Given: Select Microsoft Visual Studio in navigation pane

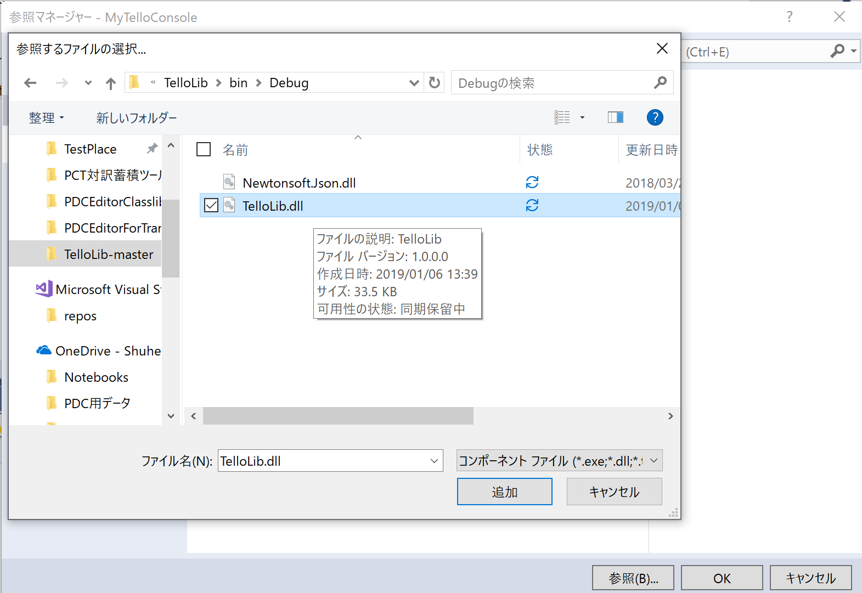Looking at the screenshot, I should (108, 290).
